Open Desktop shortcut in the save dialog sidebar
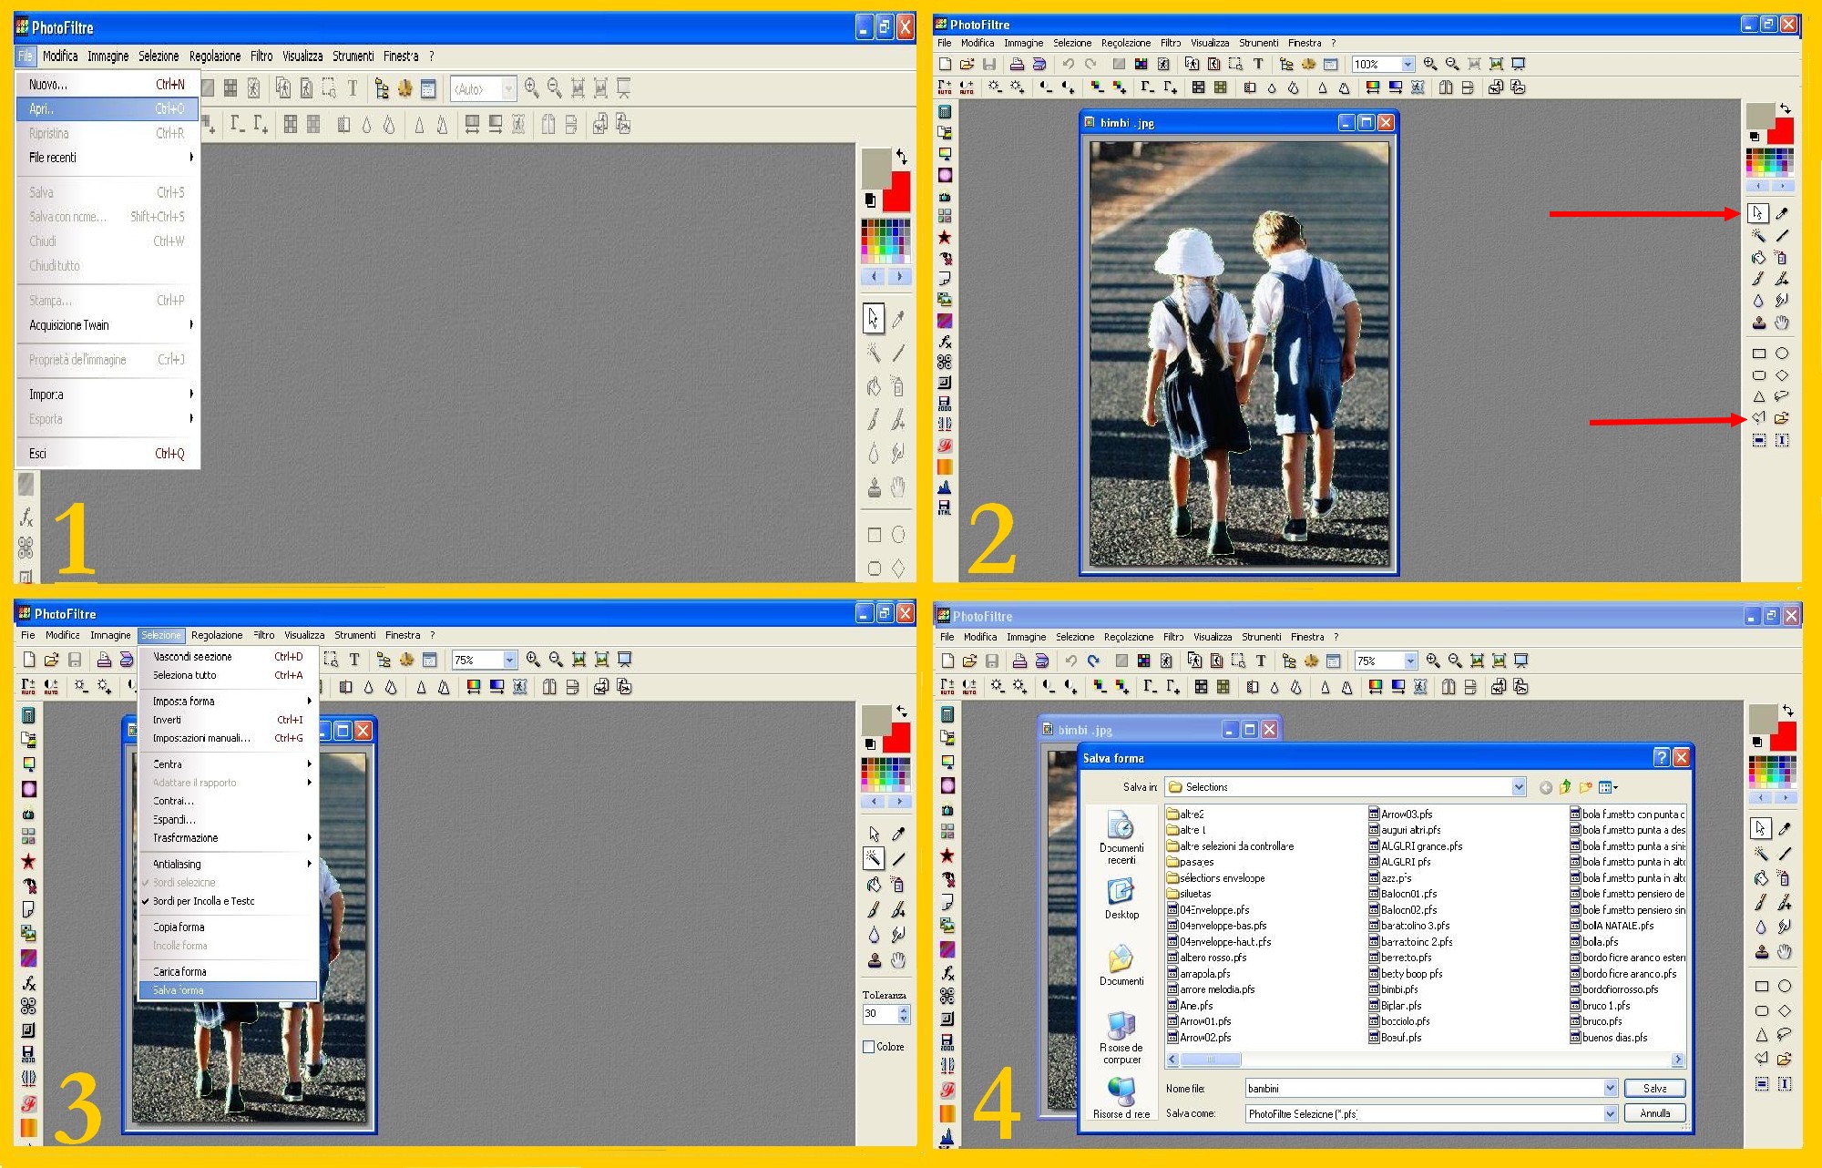This screenshot has width=1822, height=1168. 1121,899
